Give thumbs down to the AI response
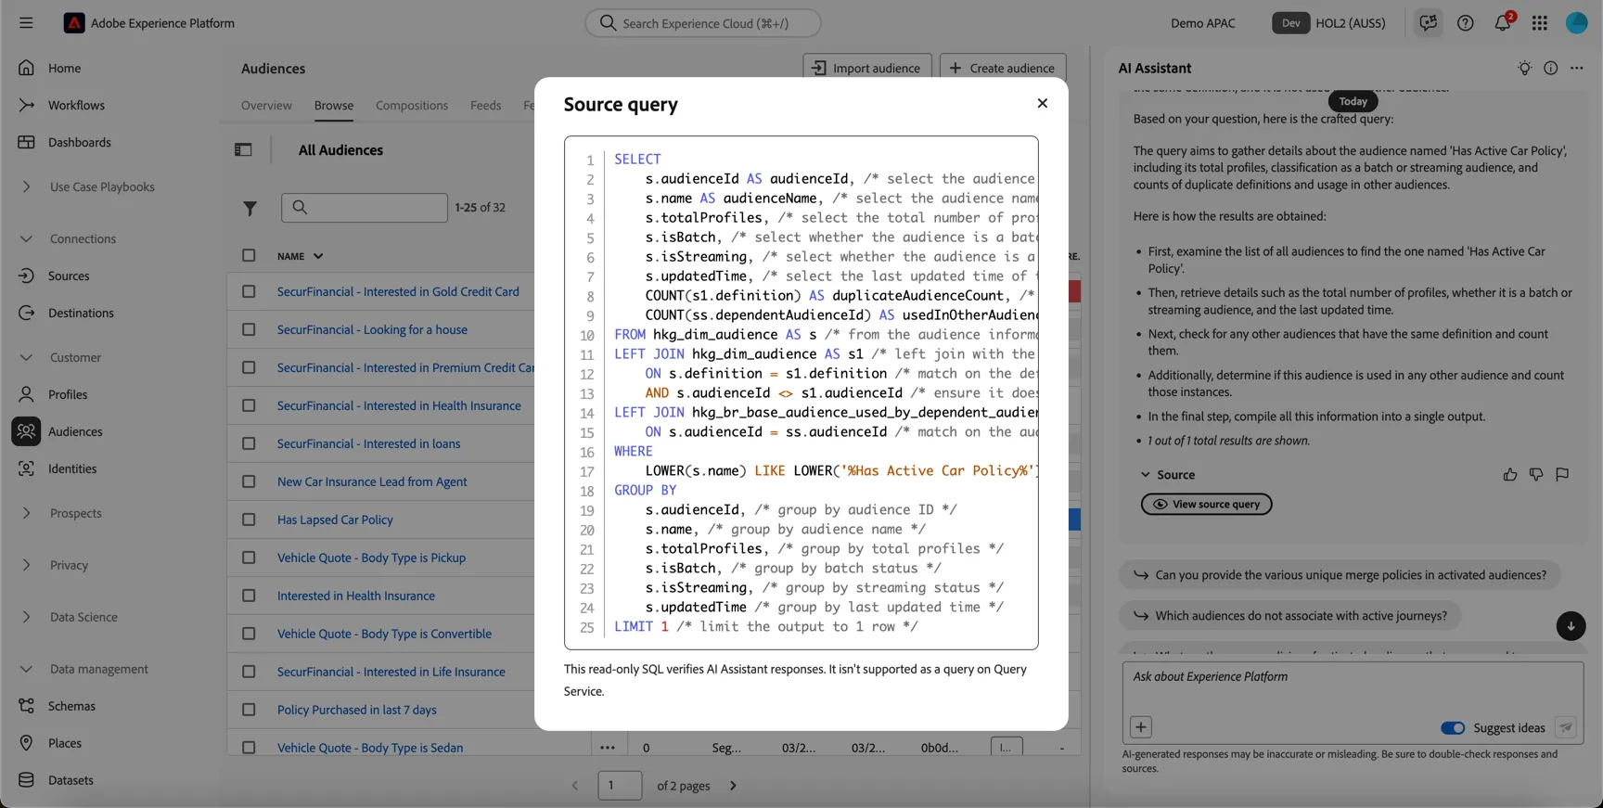The width and height of the screenshot is (1603, 808). 1536,474
